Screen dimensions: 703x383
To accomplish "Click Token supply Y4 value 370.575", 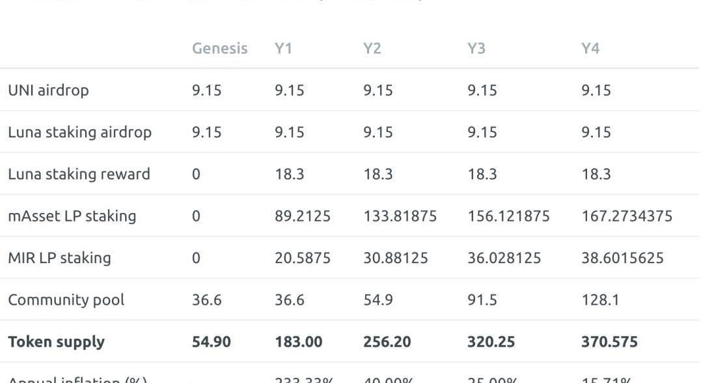I will pos(609,342).
